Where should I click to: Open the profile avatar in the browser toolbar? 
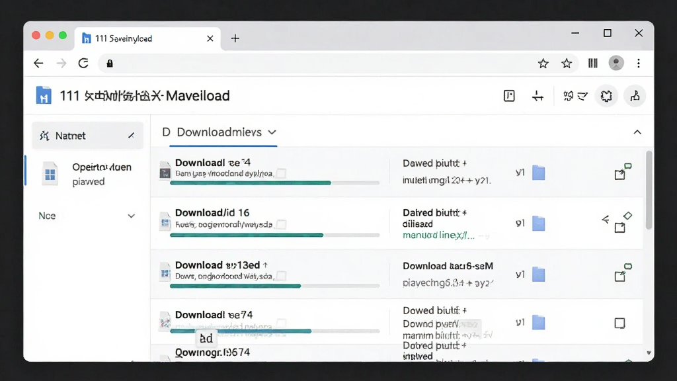point(616,63)
